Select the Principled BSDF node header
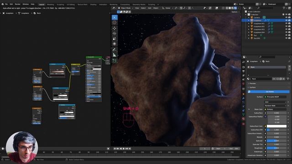 coord(94,57)
